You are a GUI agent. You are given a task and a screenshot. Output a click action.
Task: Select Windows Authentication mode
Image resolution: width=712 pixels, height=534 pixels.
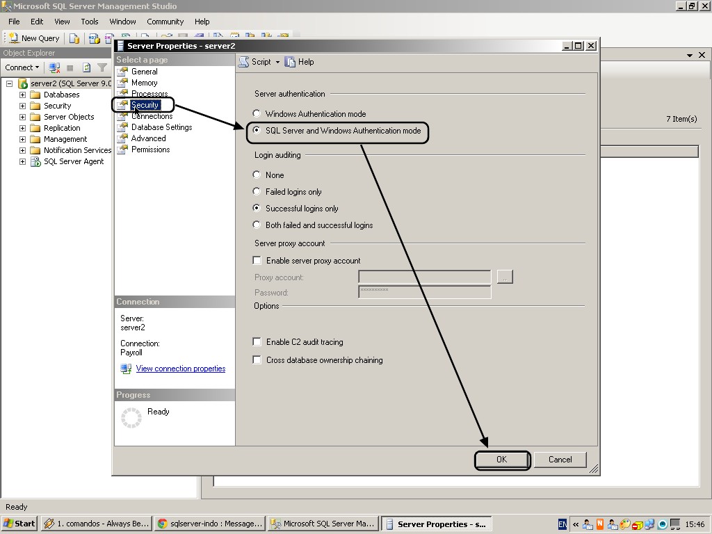[x=257, y=113]
